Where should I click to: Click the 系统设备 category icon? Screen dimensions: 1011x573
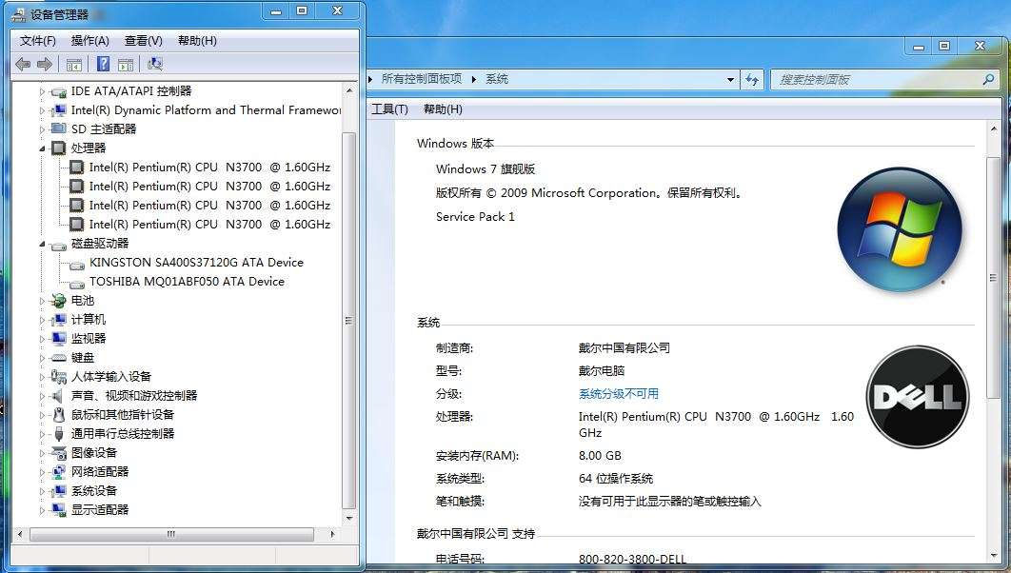pyautogui.click(x=59, y=491)
